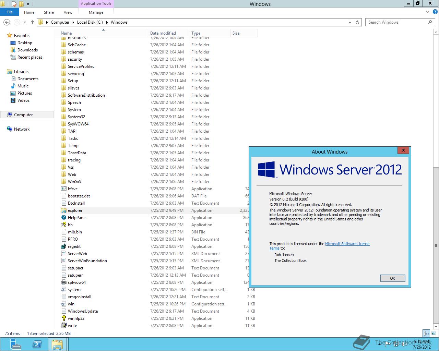Open the Manage ribbon tab

click(96, 12)
